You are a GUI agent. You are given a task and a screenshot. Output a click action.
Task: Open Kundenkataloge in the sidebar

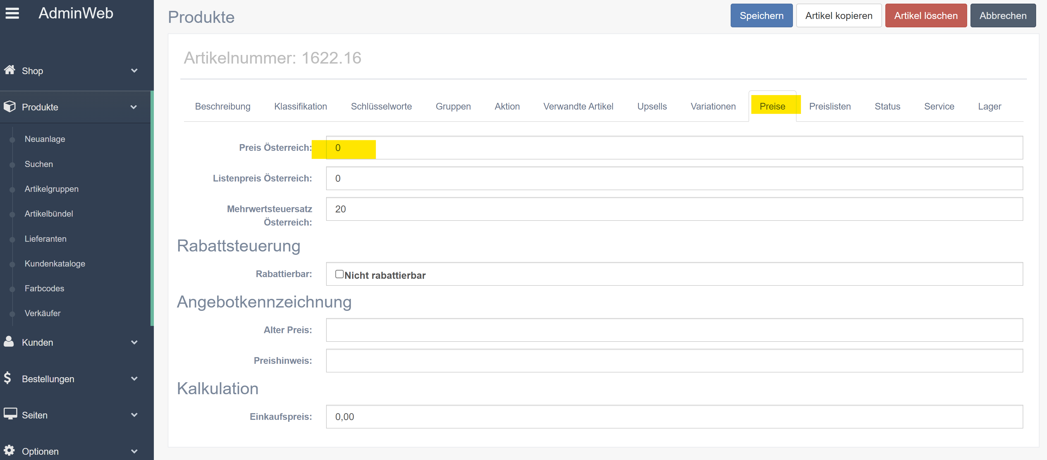(55, 263)
